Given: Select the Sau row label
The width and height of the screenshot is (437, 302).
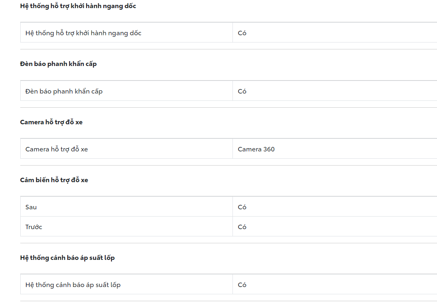Looking at the screenshot, I should pos(31,207).
